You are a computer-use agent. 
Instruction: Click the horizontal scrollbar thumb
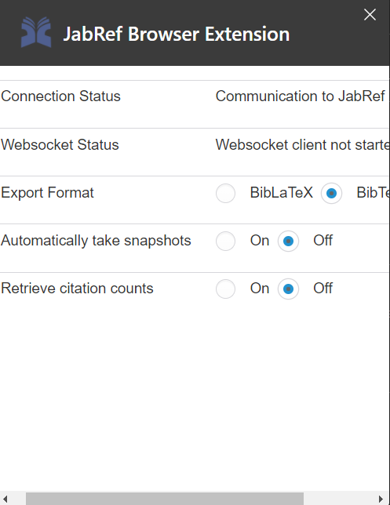(x=165, y=499)
